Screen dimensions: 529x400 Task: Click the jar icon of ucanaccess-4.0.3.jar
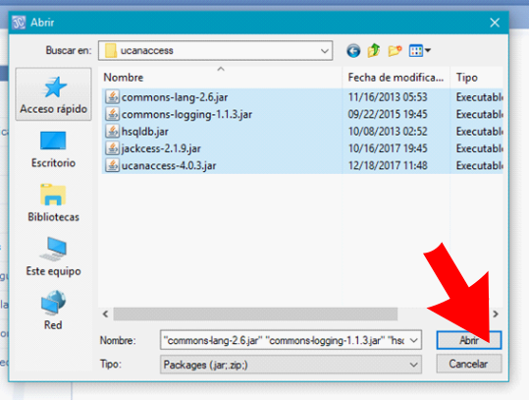[x=112, y=165]
